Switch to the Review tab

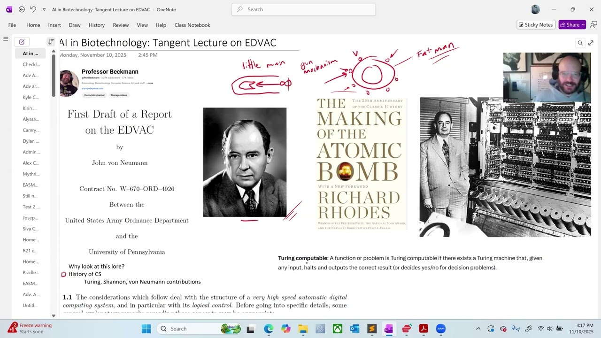click(121, 25)
